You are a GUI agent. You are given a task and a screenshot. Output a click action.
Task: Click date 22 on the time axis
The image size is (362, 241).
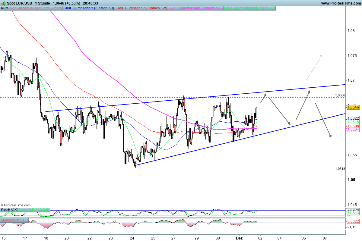click(x=89, y=238)
